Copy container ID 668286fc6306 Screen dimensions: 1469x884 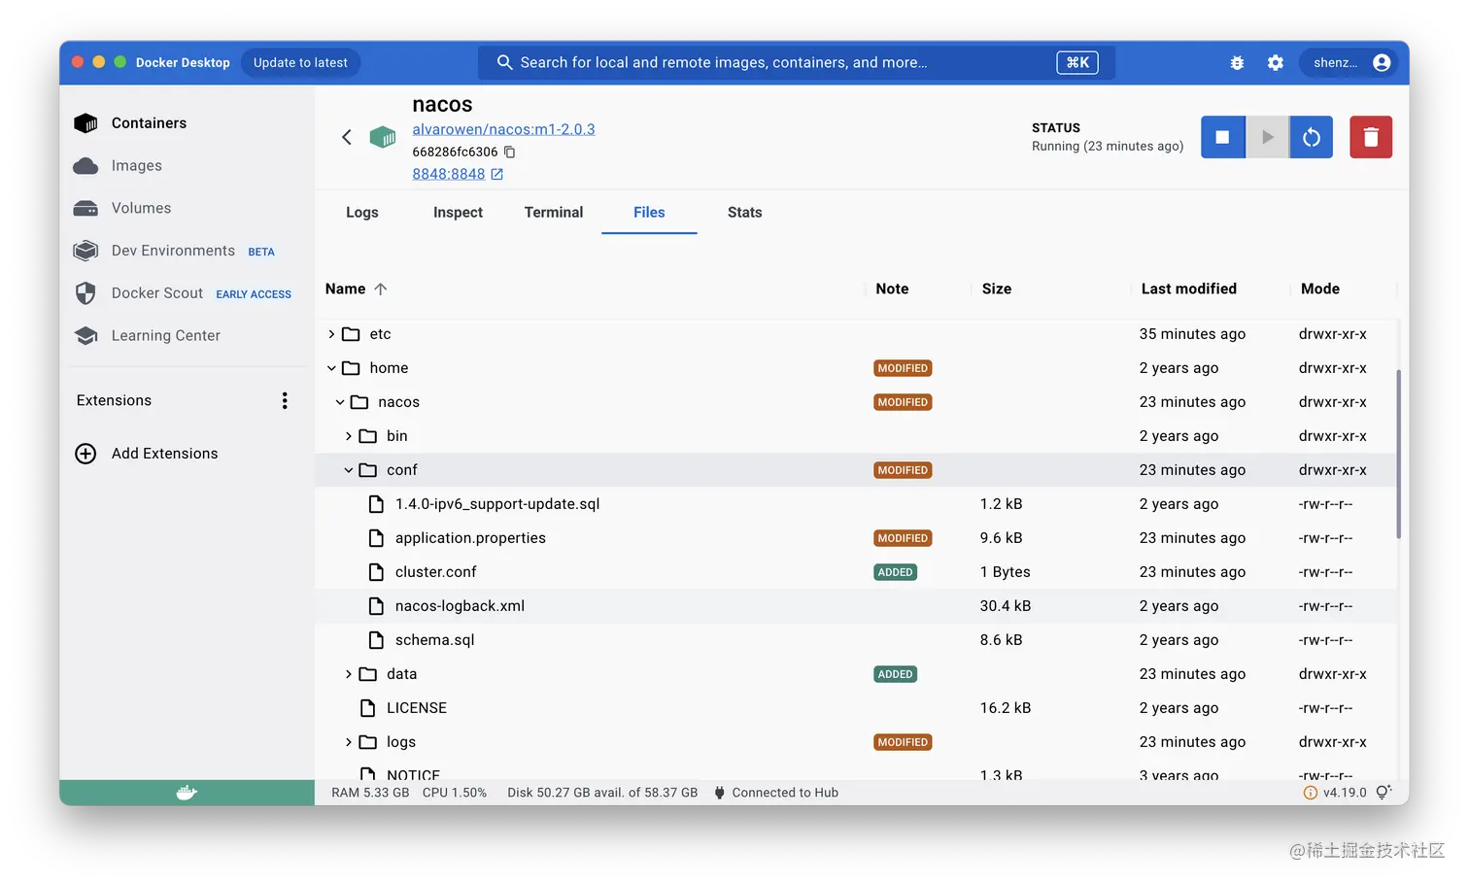pyautogui.click(x=509, y=152)
